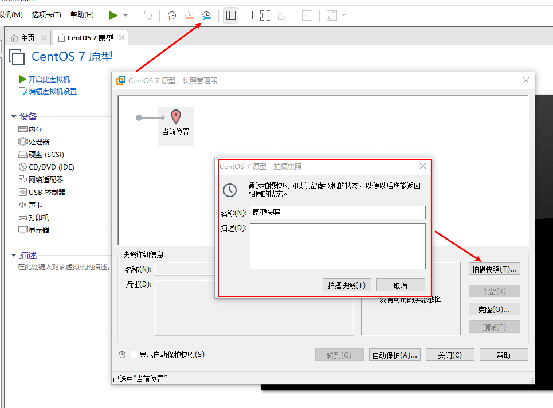Enable show auto-protect snapshots checkbox

135,355
